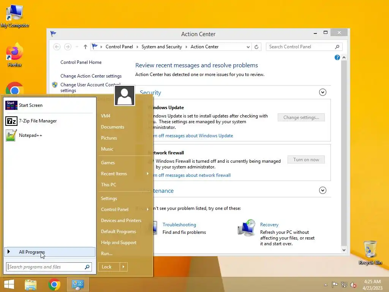The image size is (389, 292).
Task: Turn off messages about Windows Update link
Action: tap(193, 136)
